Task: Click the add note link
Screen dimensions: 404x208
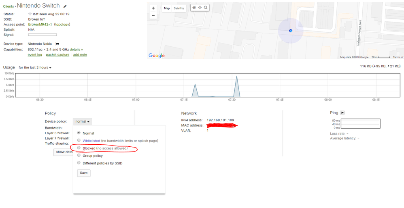Action: point(80,55)
